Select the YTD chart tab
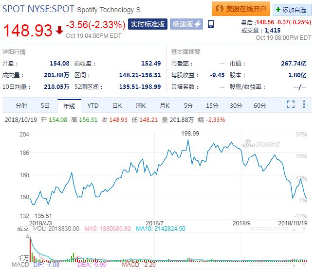This screenshot has height=270, width=315. coord(93,105)
